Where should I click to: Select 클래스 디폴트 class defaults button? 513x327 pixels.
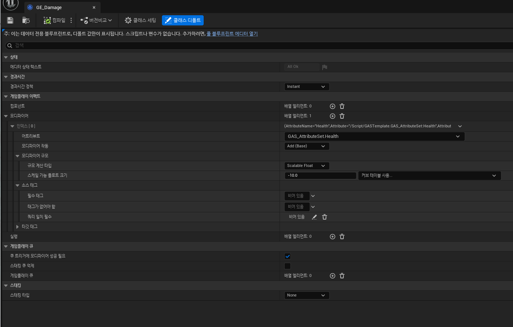(x=183, y=20)
